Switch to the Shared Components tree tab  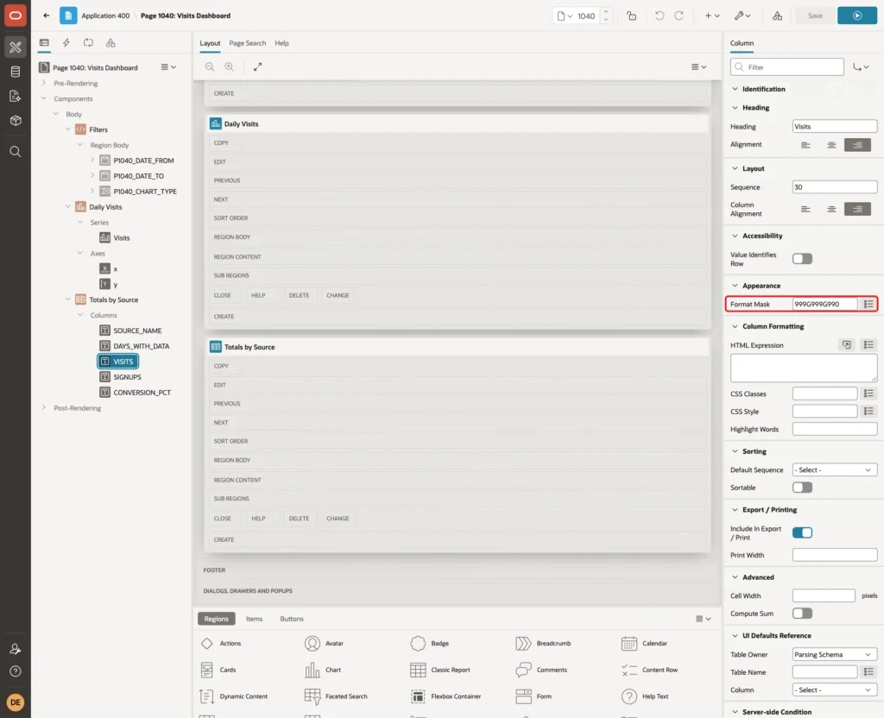110,43
